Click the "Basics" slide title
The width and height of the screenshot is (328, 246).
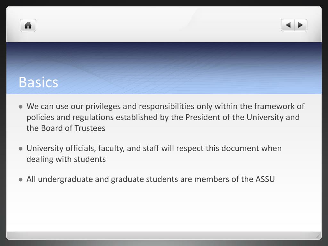pyautogui.click(x=38, y=82)
